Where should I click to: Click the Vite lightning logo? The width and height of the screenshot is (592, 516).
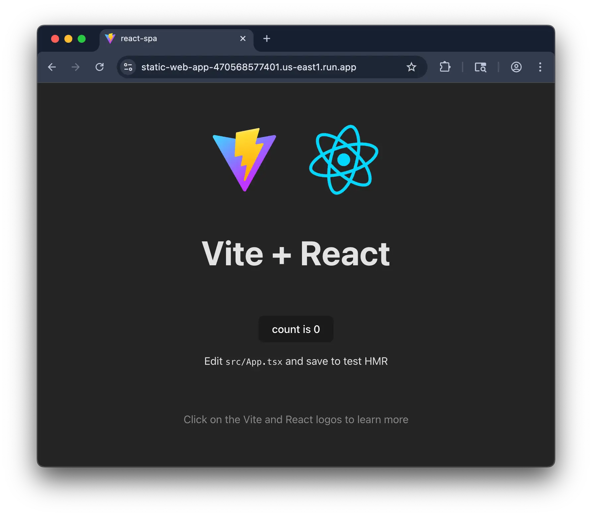pyautogui.click(x=244, y=160)
